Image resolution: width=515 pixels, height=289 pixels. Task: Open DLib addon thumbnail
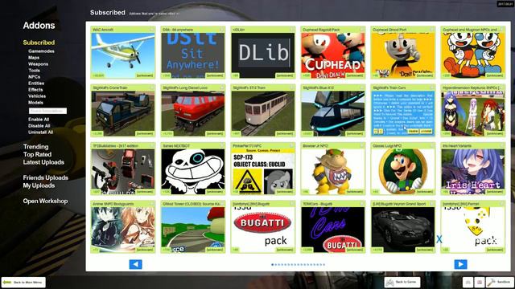(263, 55)
